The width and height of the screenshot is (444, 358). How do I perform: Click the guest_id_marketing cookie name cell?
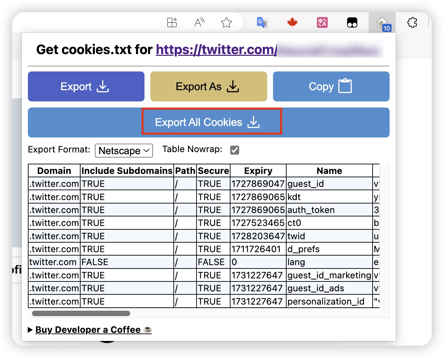point(329,275)
